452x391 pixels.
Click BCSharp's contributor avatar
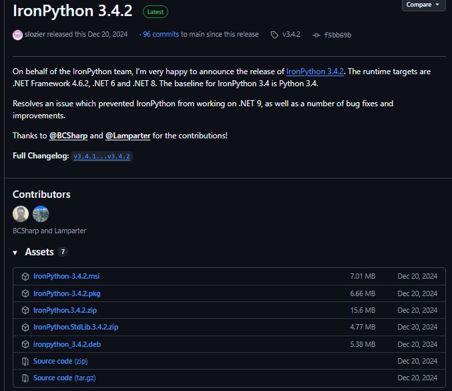[x=21, y=214]
